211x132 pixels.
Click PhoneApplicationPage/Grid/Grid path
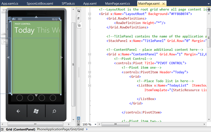[60, 129]
